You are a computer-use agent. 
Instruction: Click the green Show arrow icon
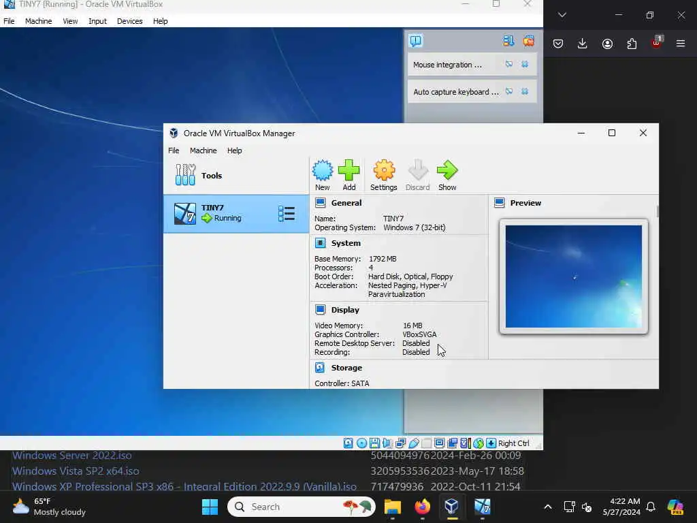tap(447, 171)
